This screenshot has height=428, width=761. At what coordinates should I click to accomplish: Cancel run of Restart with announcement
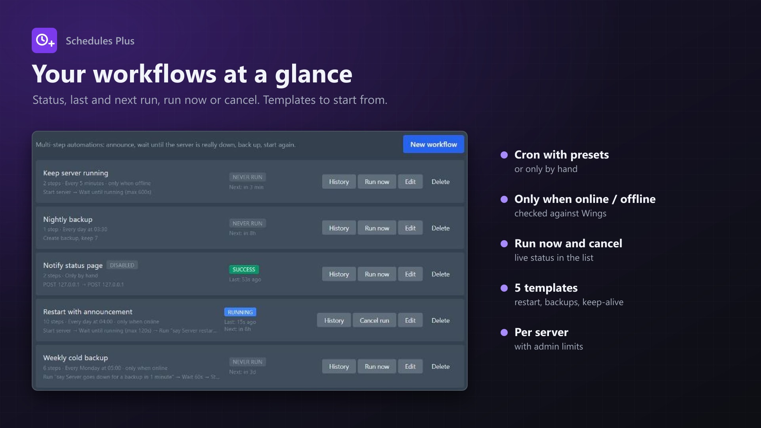pyautogui.click(x=374, y=320)
